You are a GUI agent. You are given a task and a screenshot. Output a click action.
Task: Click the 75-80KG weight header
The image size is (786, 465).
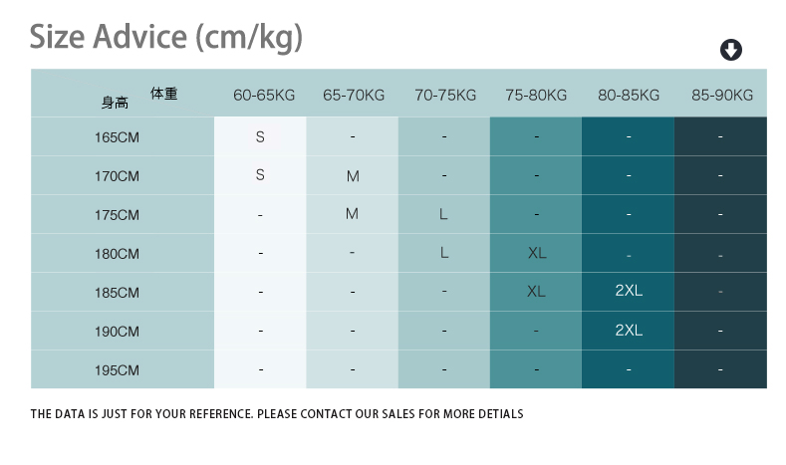click(x=536, y=96)
